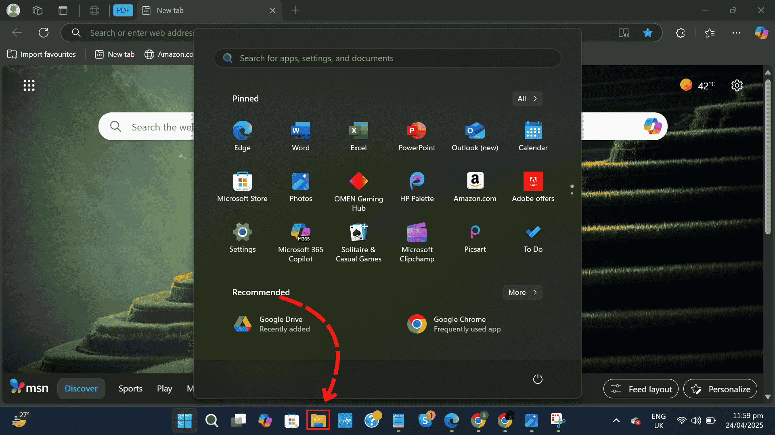Open the PDF pinned browser tab
Screen dimensions: 775x435
(x=123, y=10)
